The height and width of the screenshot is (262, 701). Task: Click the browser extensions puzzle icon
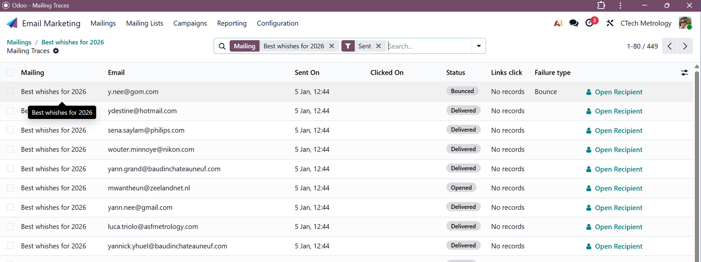(x=601, y=5)
